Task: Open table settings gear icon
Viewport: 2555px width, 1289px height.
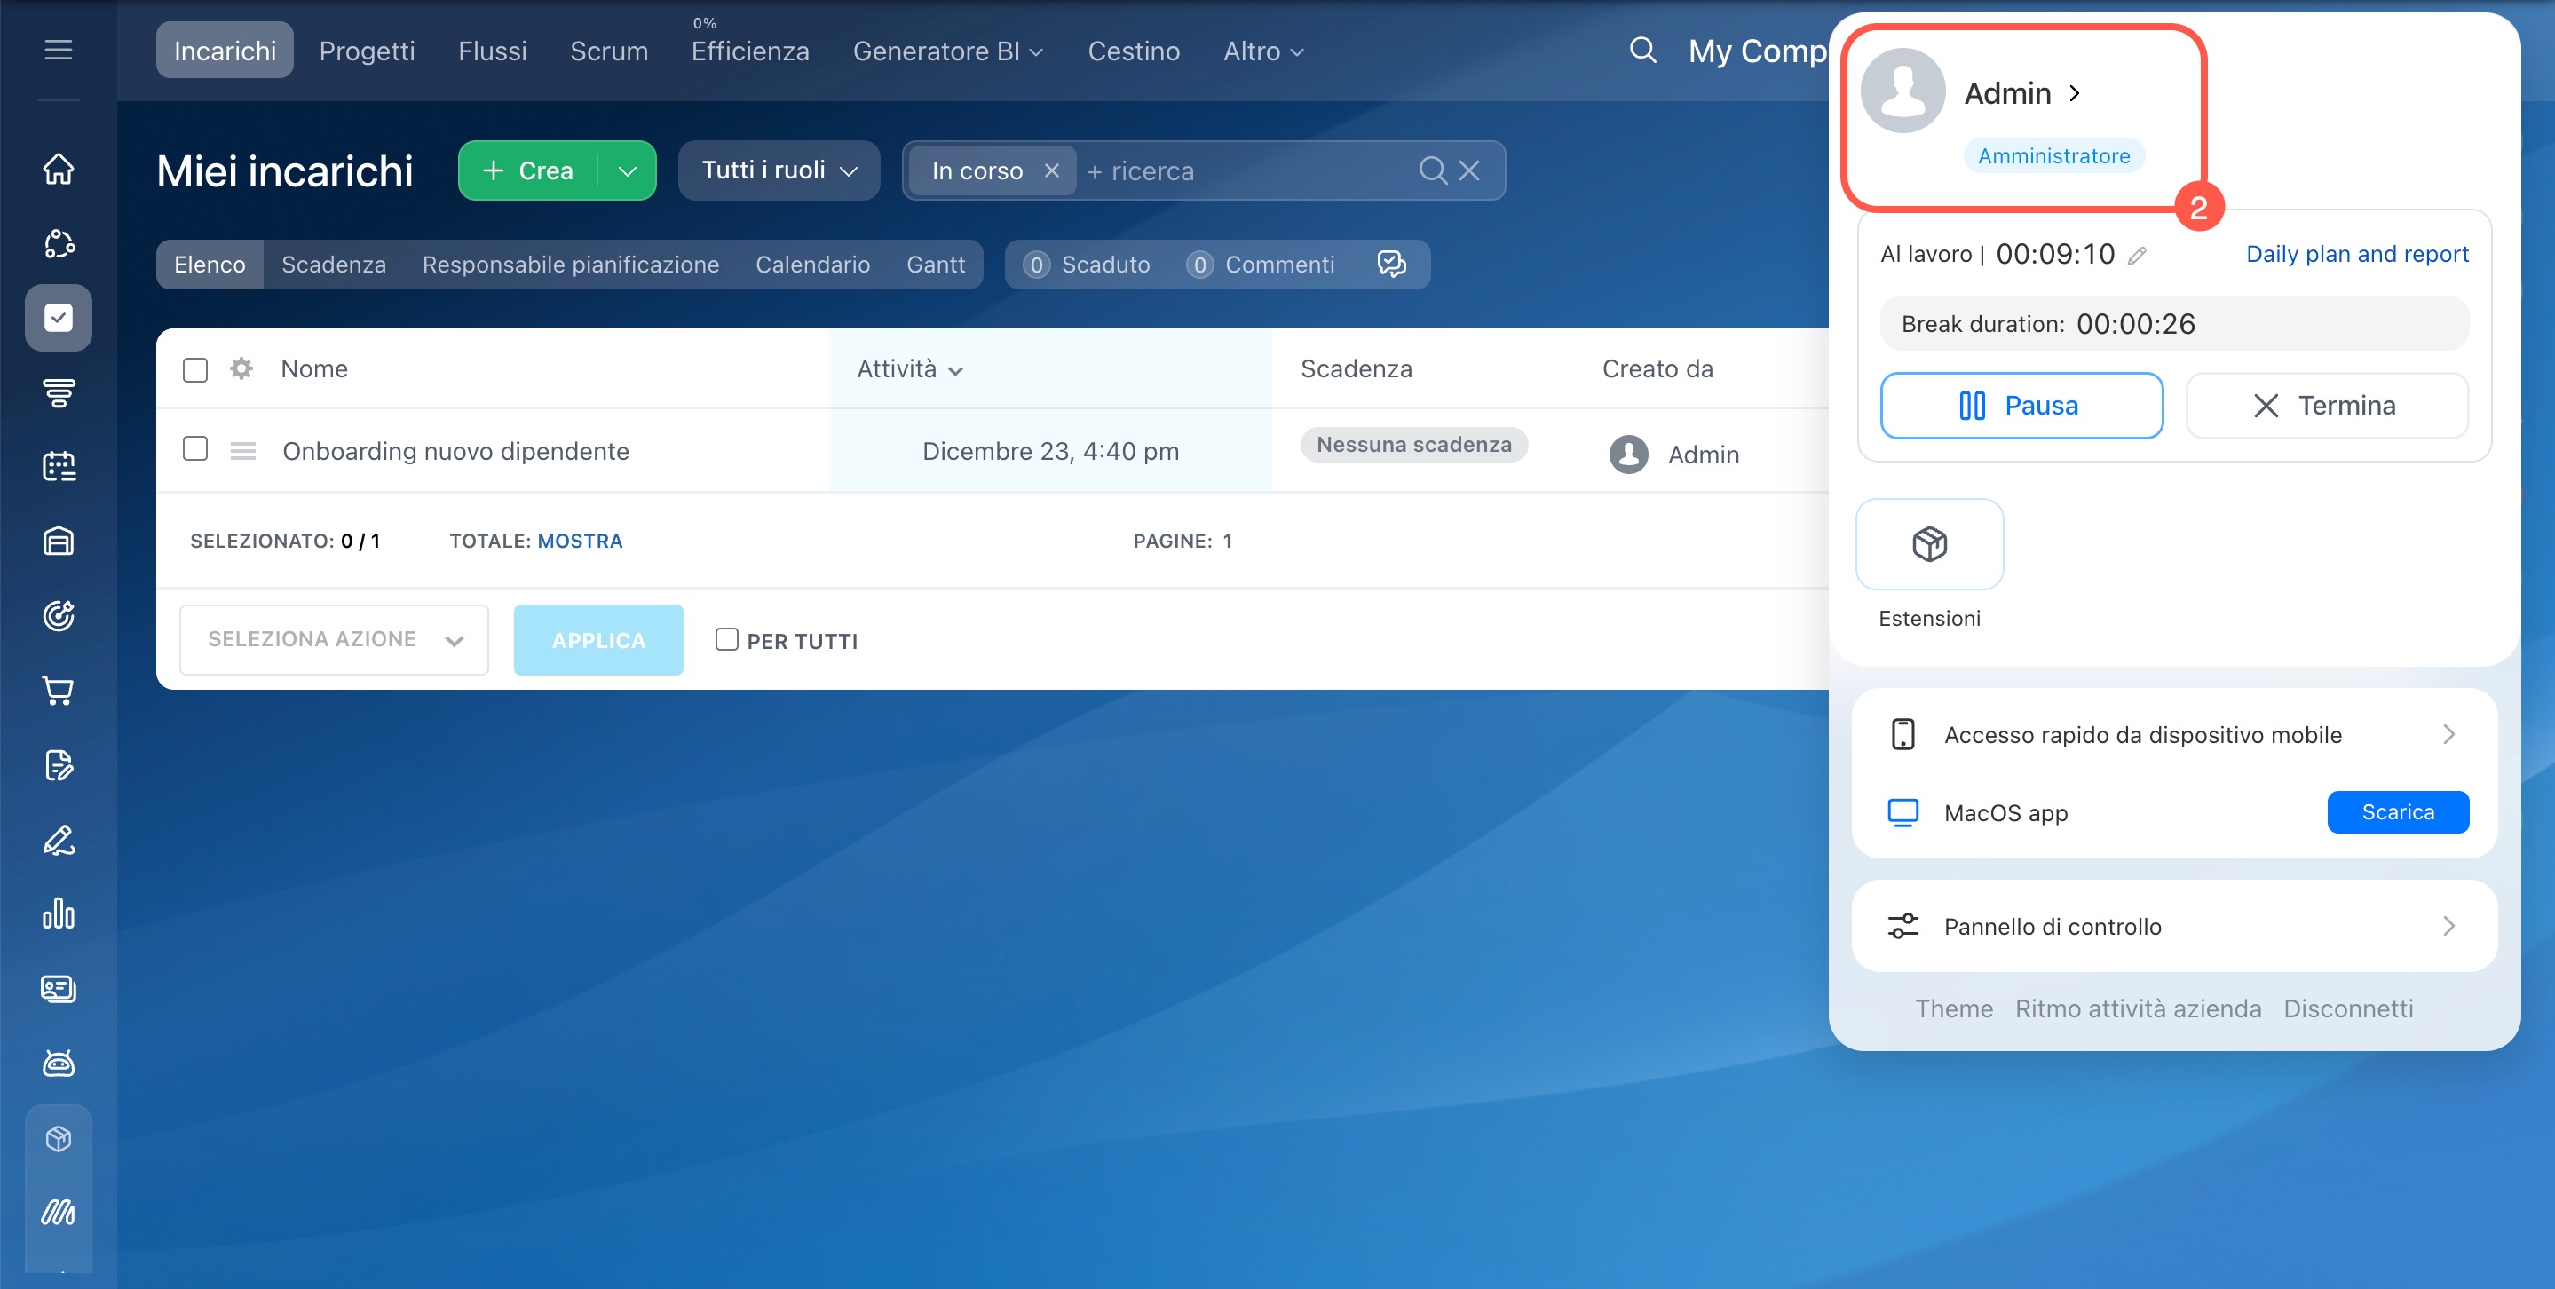Action: [241, 368]
